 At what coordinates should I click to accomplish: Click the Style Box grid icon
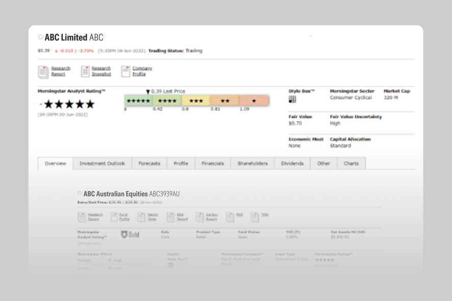[292, 99]
